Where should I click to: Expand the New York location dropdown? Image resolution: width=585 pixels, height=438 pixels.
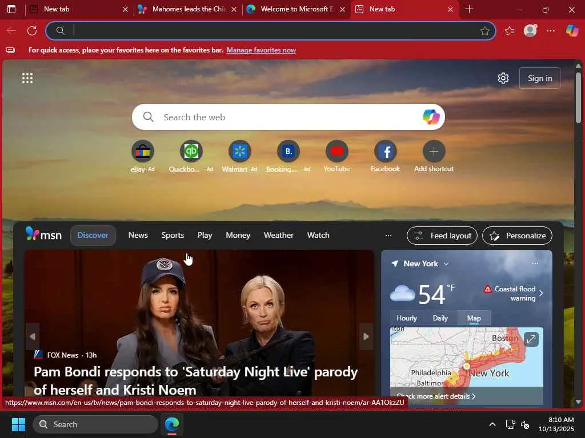(446, 263)
